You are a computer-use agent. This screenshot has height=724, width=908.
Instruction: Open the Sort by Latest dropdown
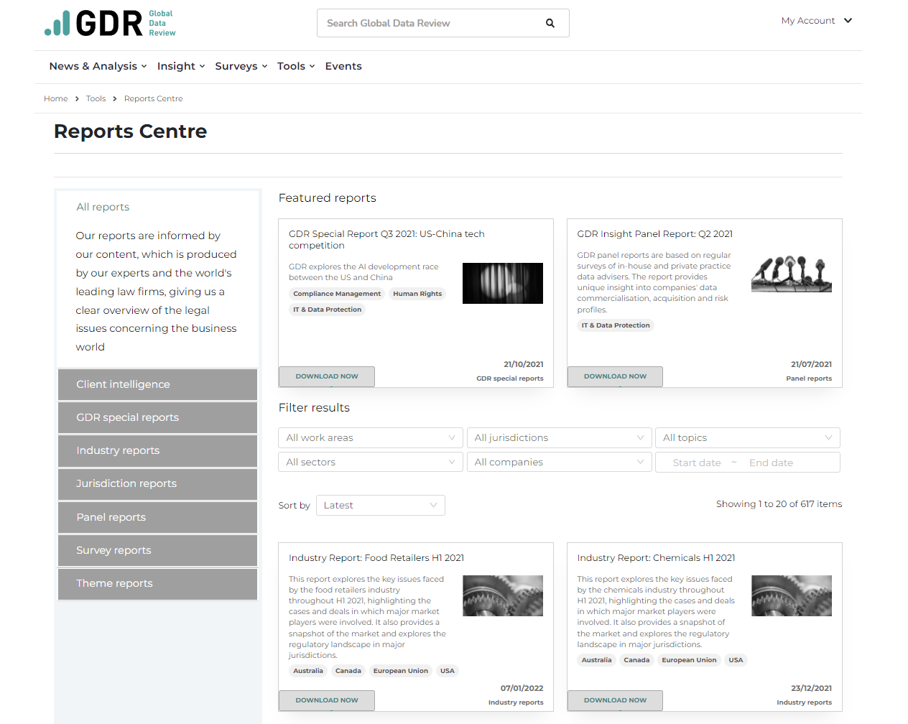pos(381,505)
